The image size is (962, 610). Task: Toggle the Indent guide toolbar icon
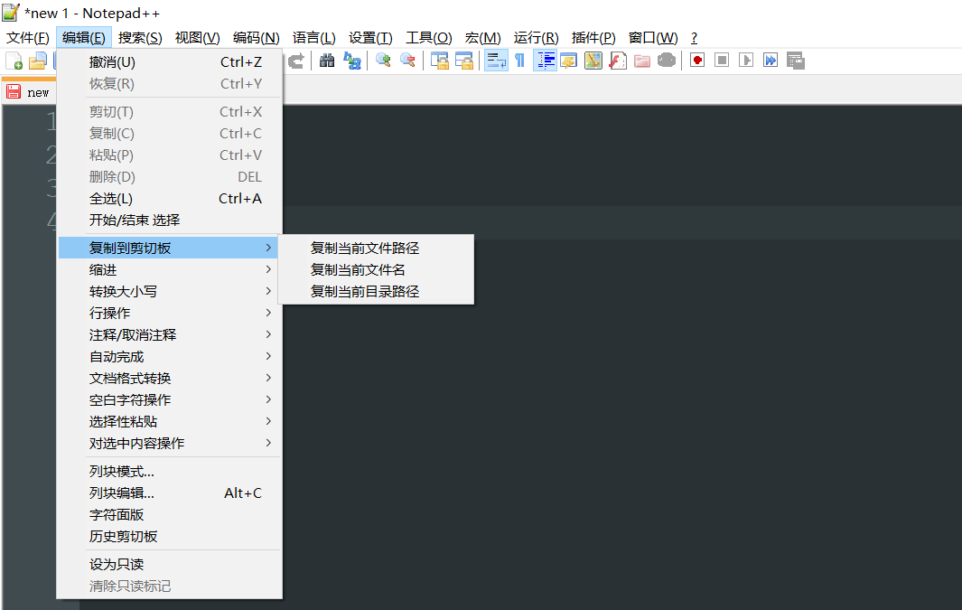point(545,61)
